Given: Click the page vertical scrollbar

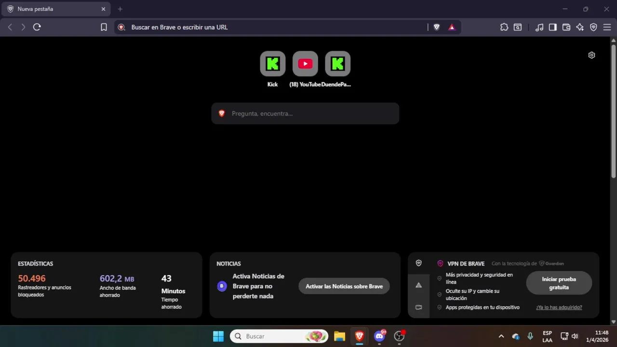Looking at the screenshot, I should point(613,111).
